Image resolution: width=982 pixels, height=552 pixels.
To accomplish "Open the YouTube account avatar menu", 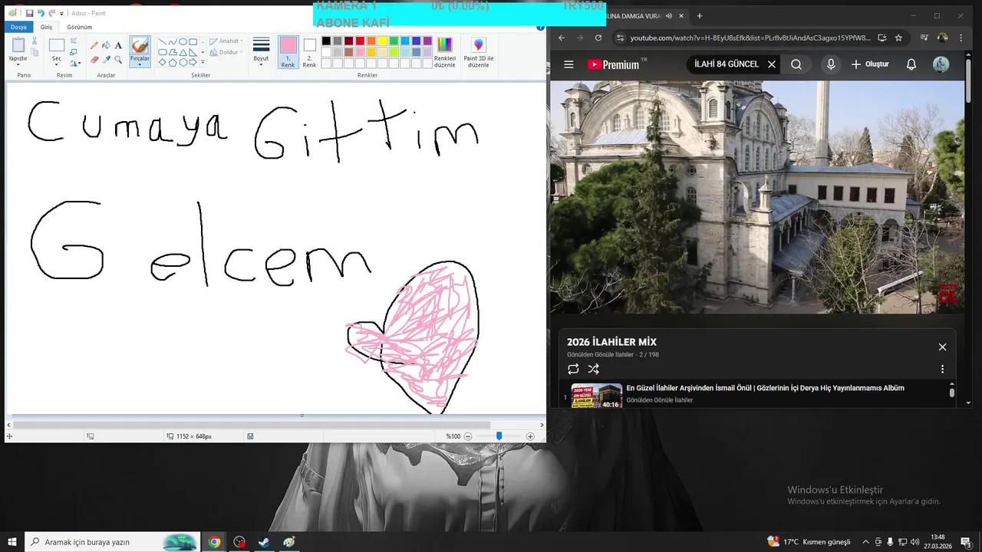I will click(941, 64).
